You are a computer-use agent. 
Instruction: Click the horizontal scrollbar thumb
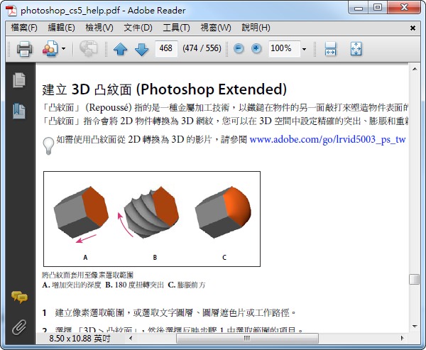coord(247,339)
